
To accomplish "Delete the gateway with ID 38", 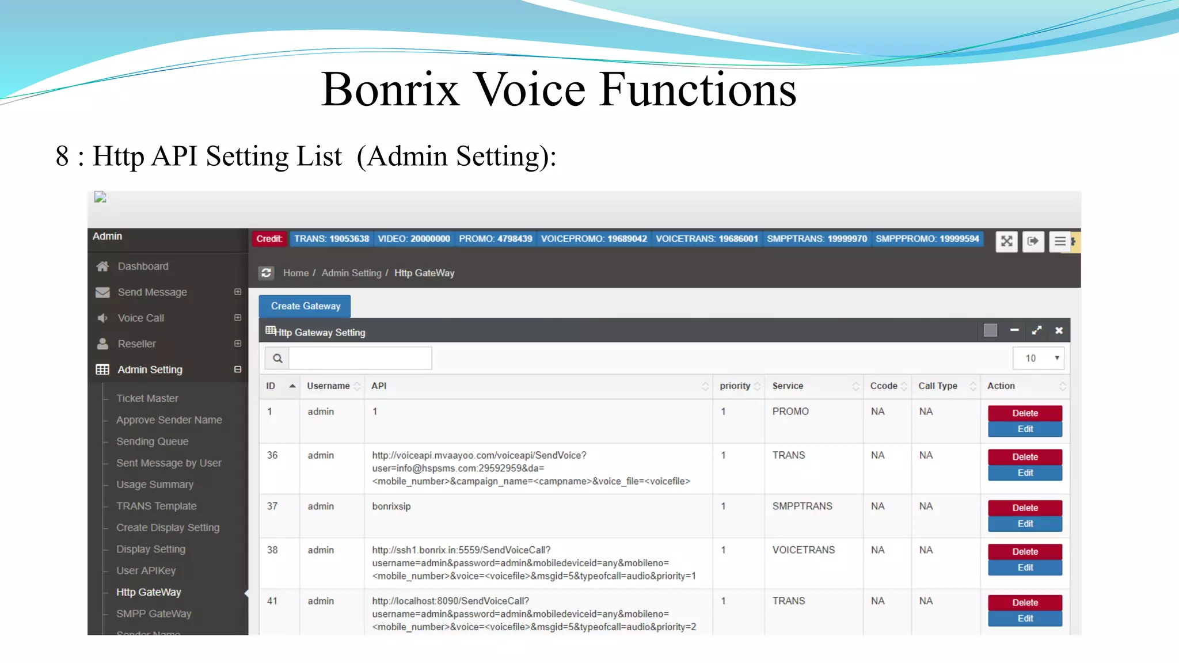I will (1025, 552).
